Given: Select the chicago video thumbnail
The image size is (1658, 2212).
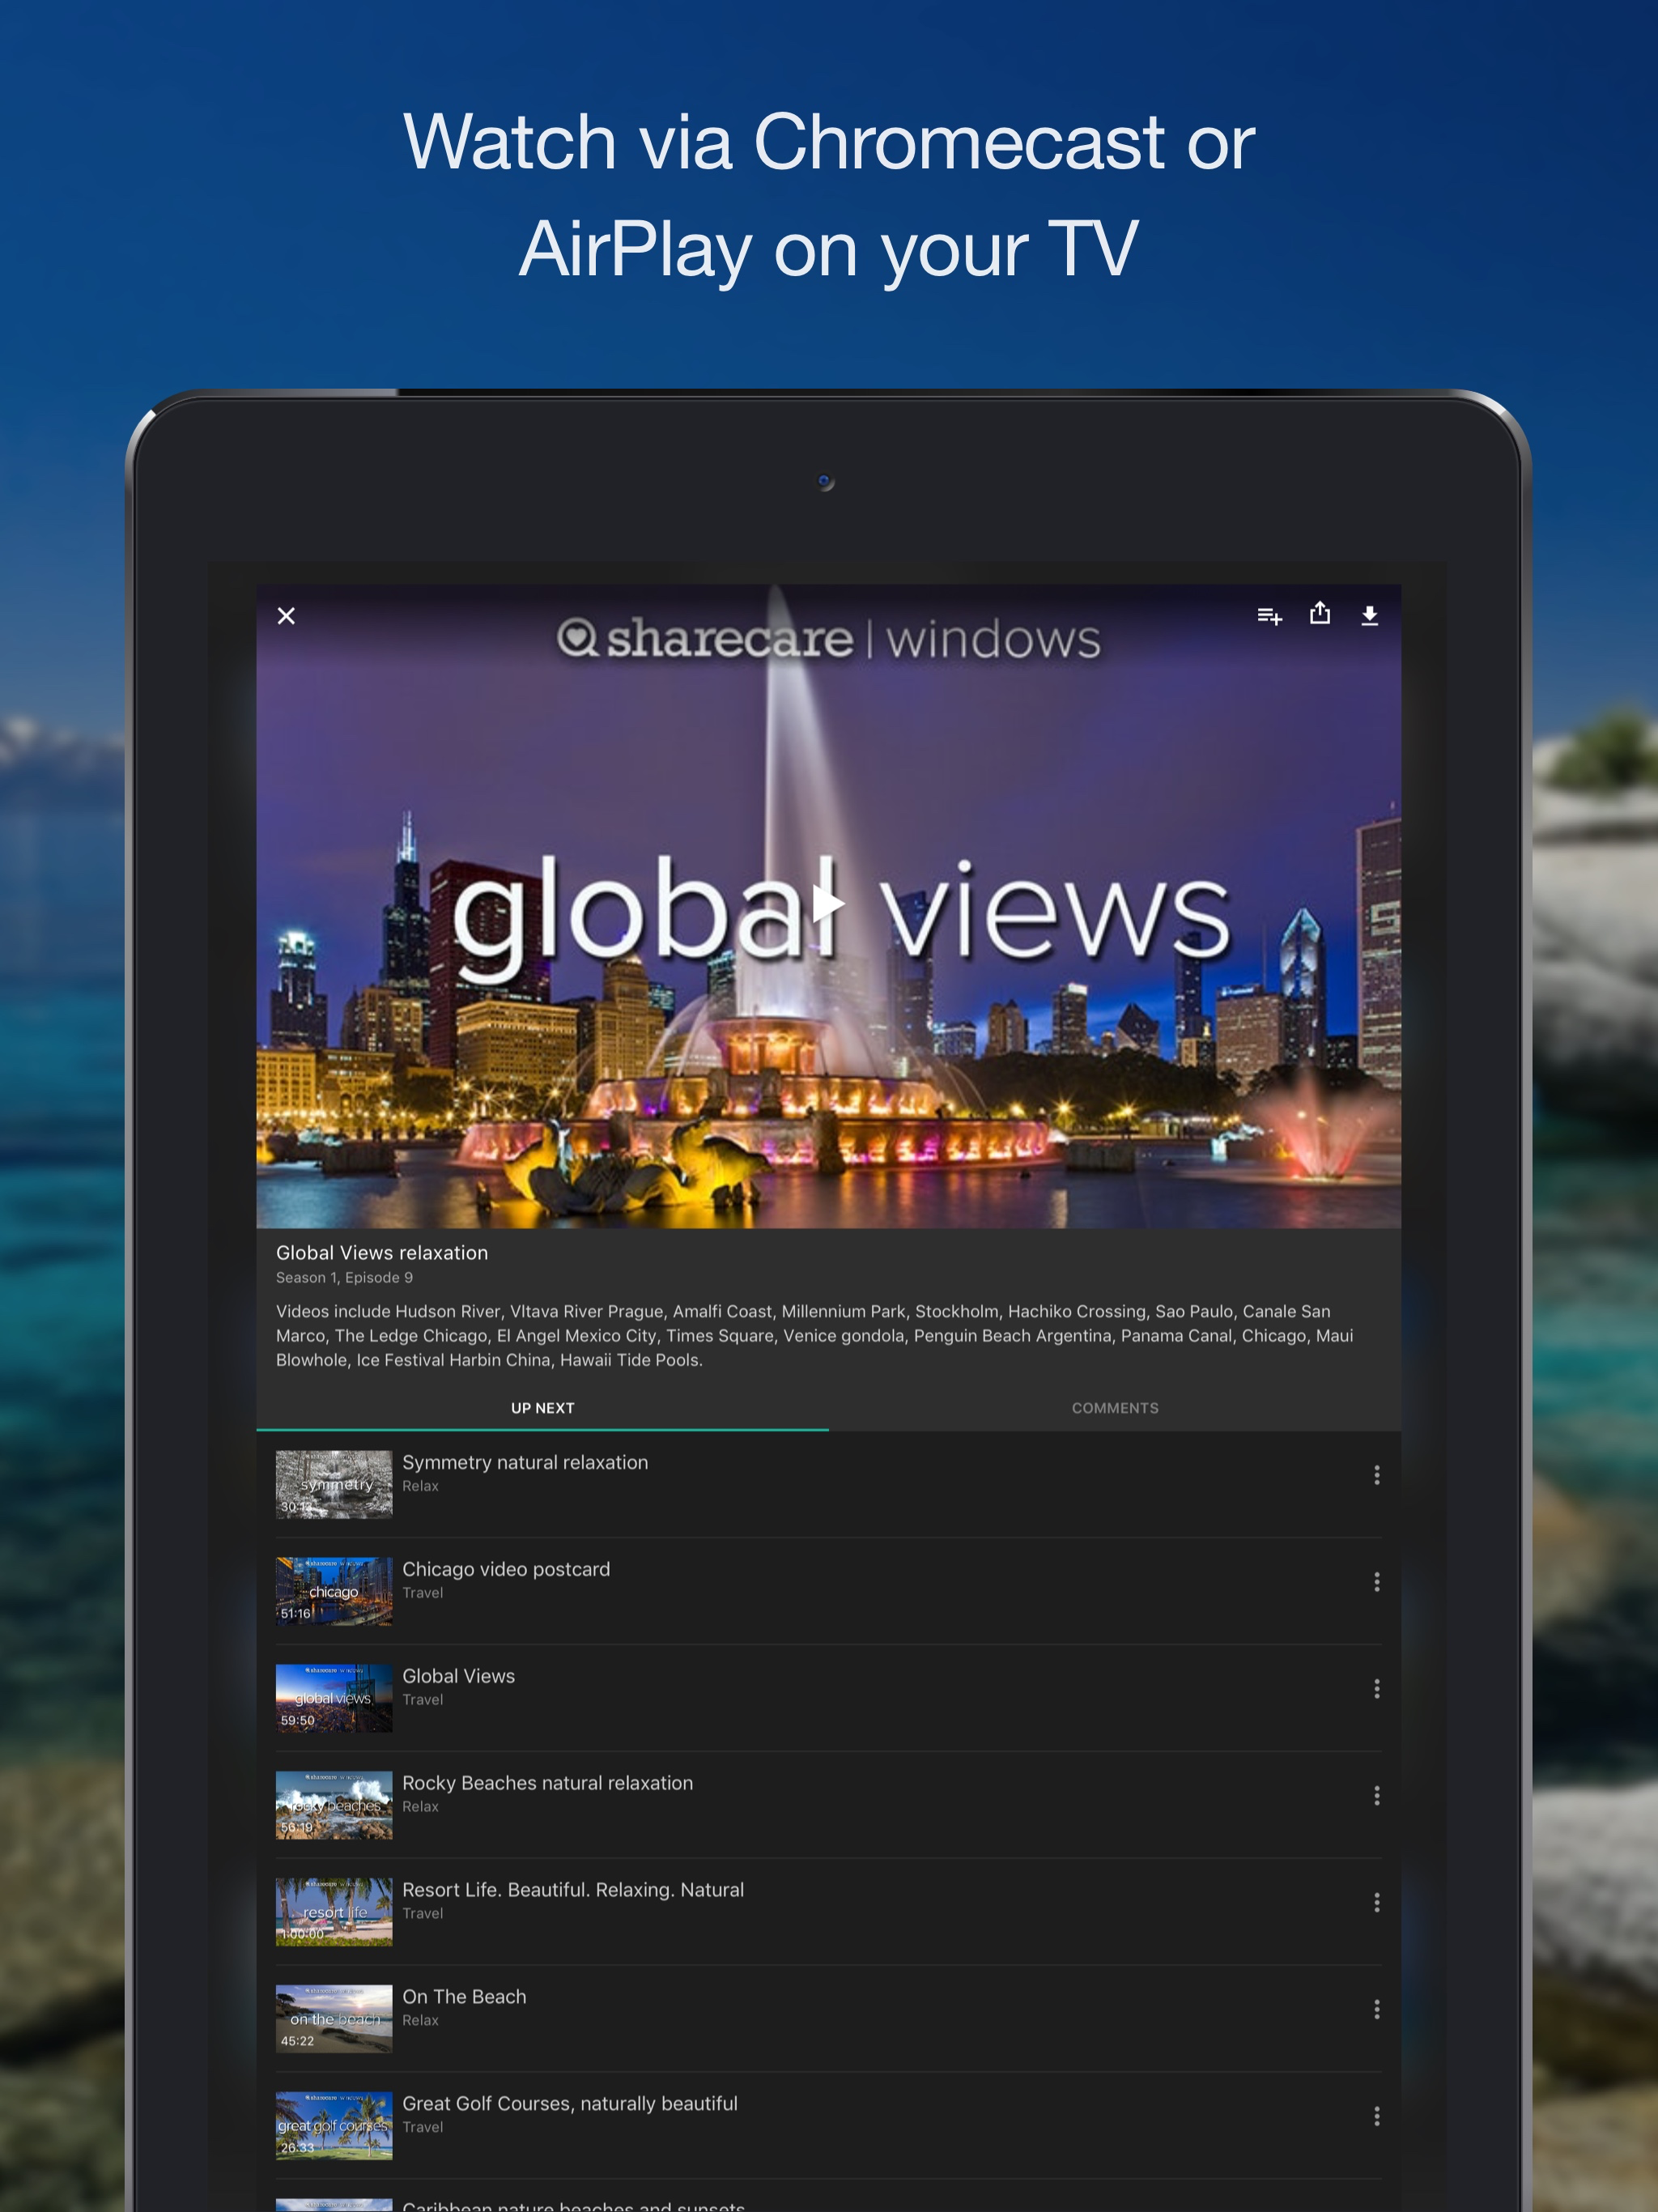Looking at the screenshot, I should click(x=334, y=1591).
